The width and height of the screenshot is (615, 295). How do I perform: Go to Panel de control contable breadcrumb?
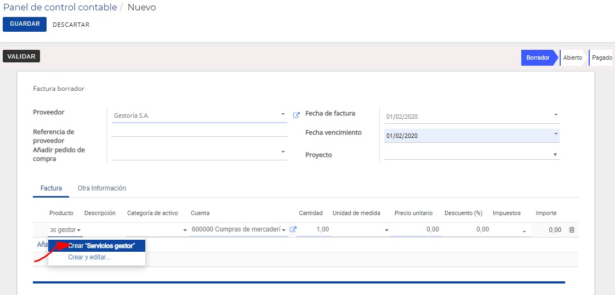point(60,7)
